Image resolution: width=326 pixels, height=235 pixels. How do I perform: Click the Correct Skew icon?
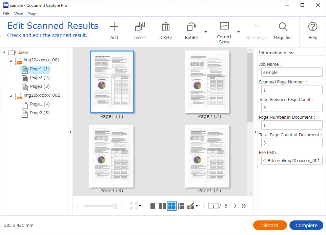[224, 26]
